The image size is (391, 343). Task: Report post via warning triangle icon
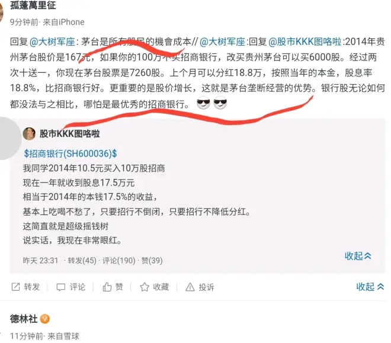(190, 287)
